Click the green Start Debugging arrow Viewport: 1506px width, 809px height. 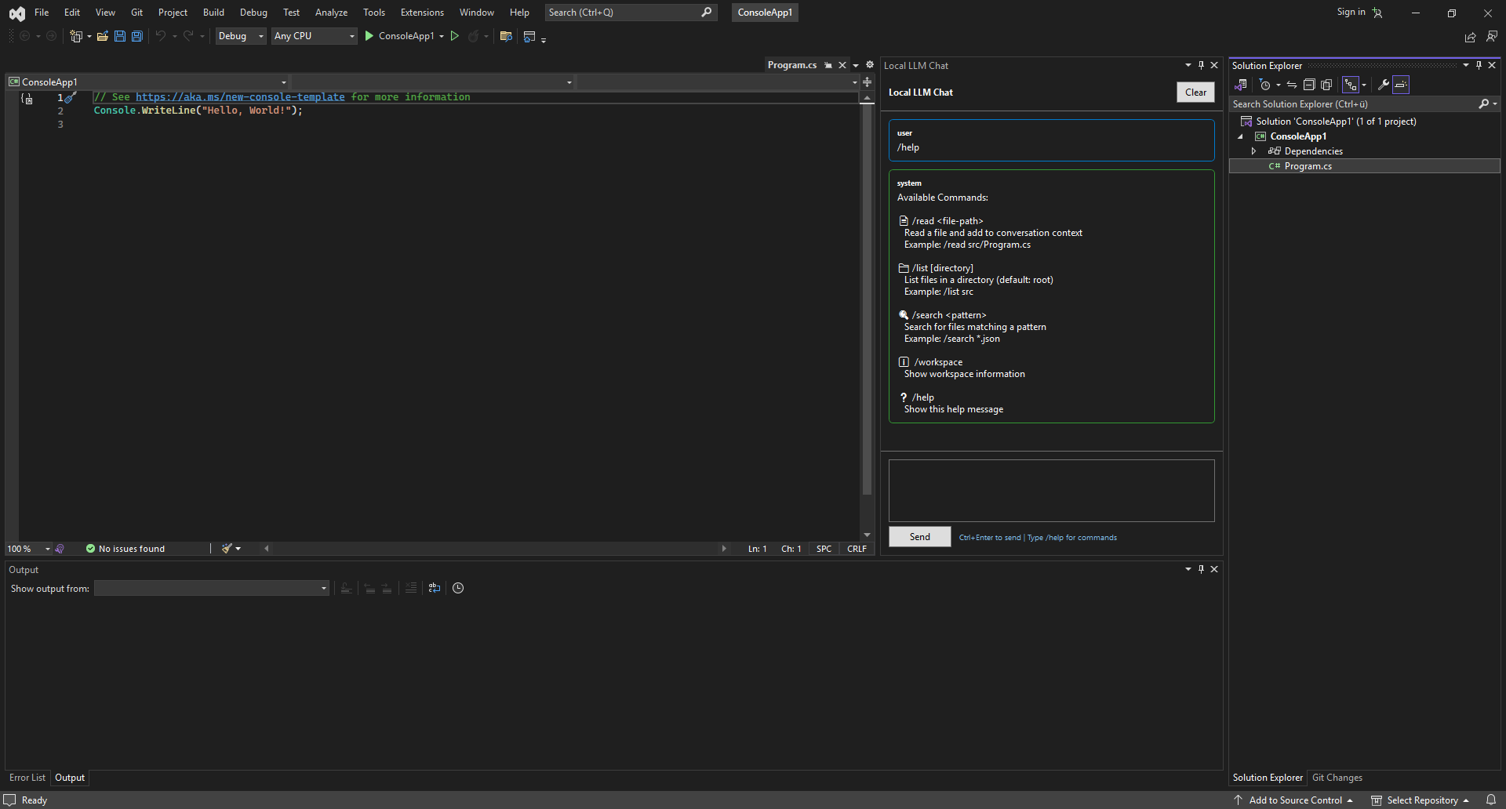click(x=369, y=36)
